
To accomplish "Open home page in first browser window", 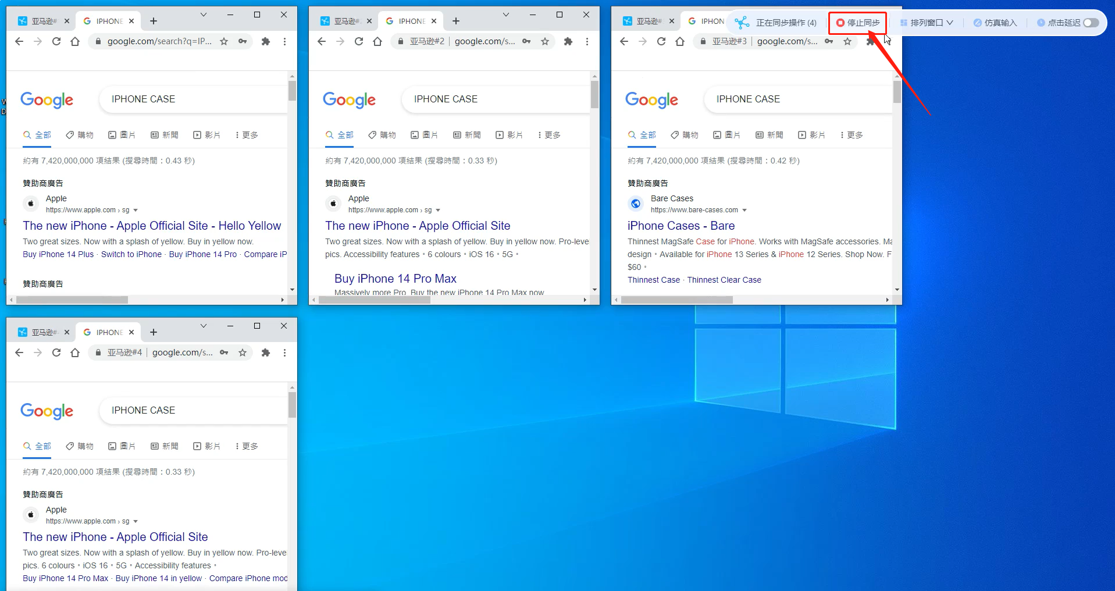I will tap(75, 41).
